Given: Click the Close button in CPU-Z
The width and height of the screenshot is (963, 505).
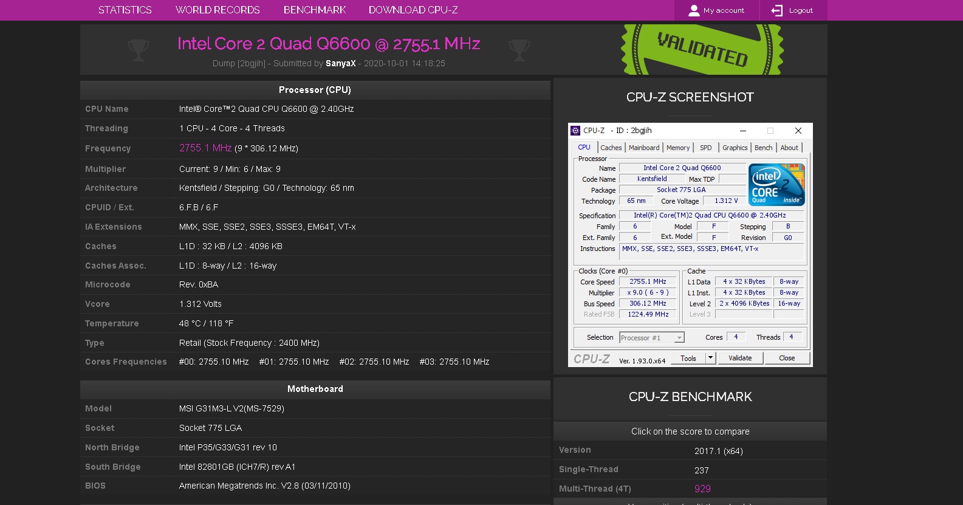Looking at the screenshot, I should click(x=787, y=358).
